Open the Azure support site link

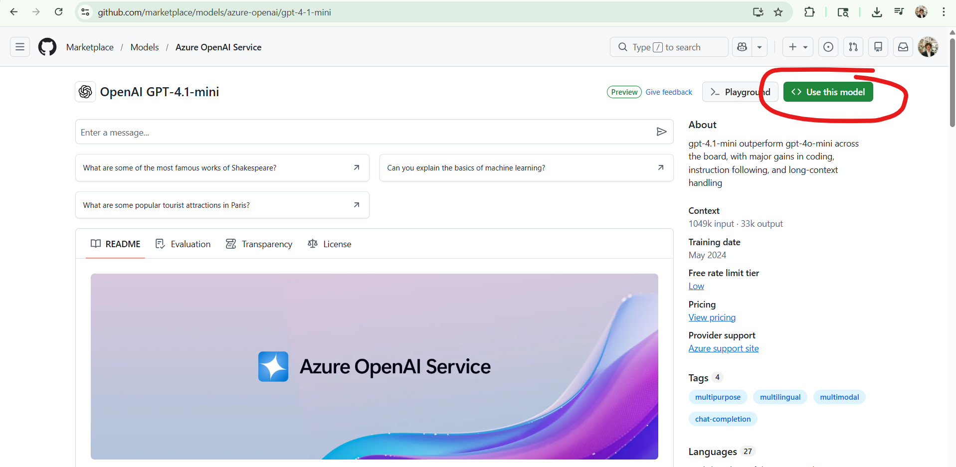point(724,348)
